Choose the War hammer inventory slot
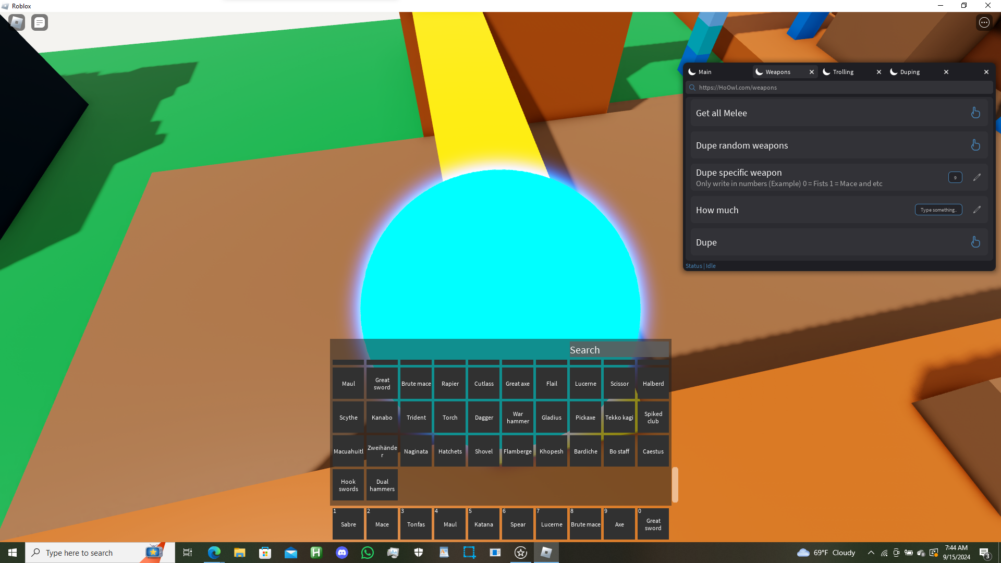This screenshot has width=1001, height=563. [x=518, y=418]
